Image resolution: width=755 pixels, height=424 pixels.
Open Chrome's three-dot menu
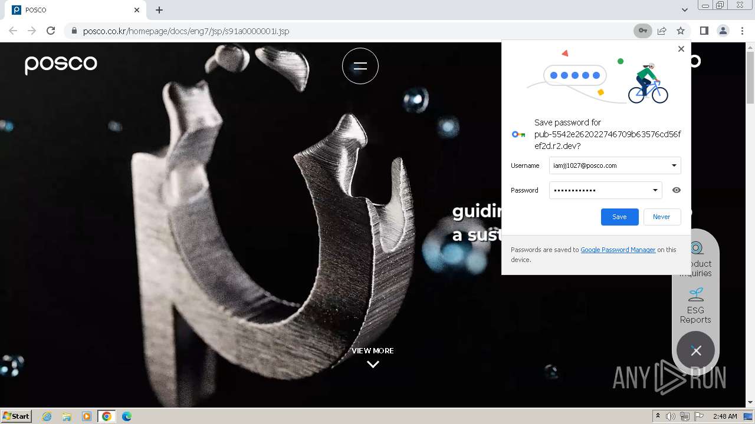click(743, 31)
